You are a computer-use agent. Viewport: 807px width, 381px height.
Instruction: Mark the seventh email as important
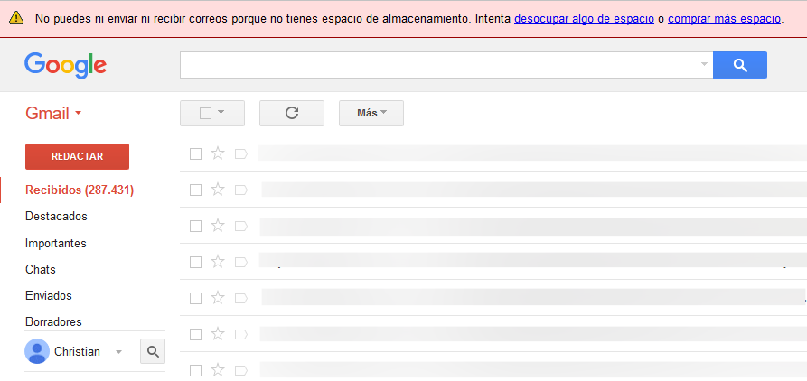click(x=241, y=370)
